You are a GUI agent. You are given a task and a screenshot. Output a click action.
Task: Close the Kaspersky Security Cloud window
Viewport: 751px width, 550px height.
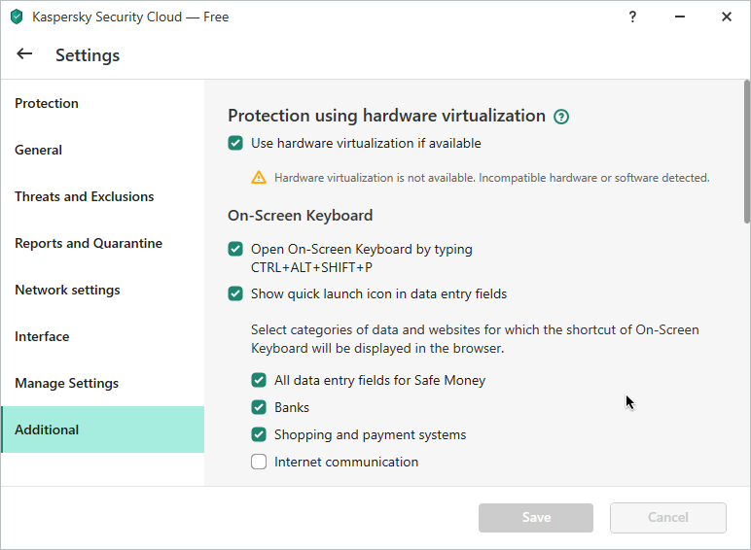pos(726,17)
